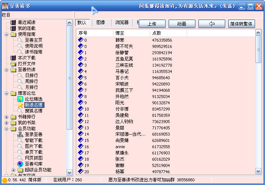
Task: Open 图片下载 member function
Action: pos(33,146)
